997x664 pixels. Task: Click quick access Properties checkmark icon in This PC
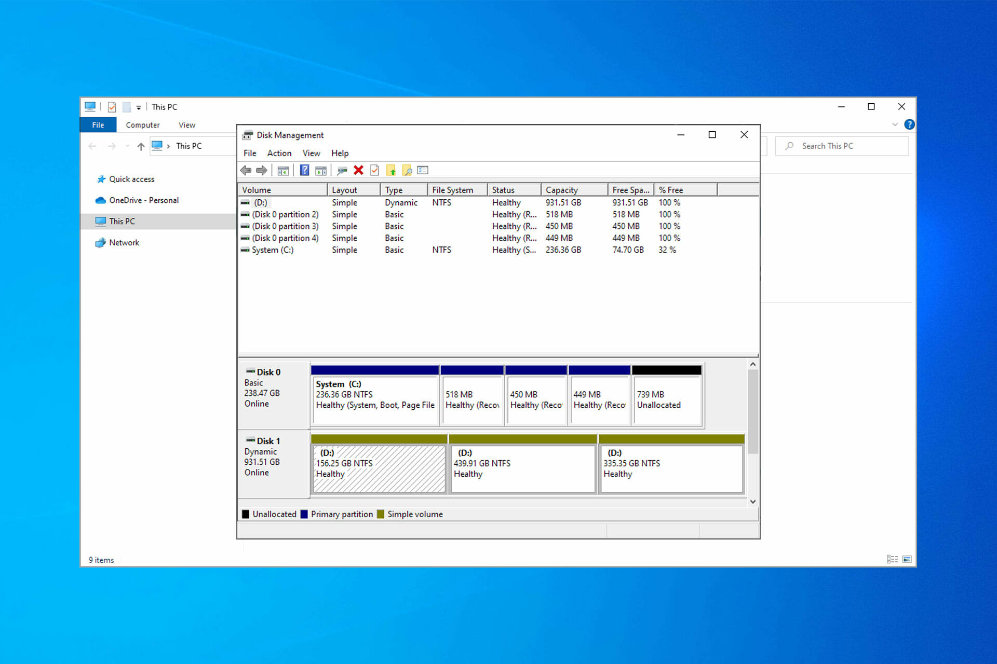pos(112,107)
